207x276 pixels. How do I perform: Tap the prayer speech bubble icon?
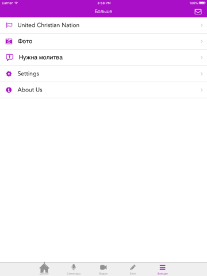[9, 57]
